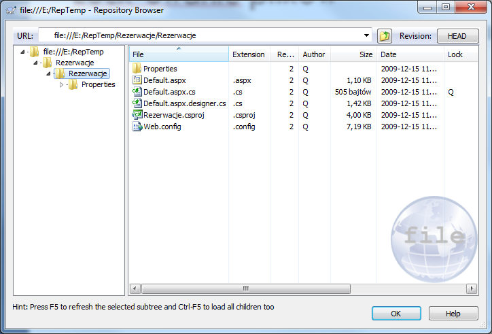Sort by the Lock column header

point(461,54)
